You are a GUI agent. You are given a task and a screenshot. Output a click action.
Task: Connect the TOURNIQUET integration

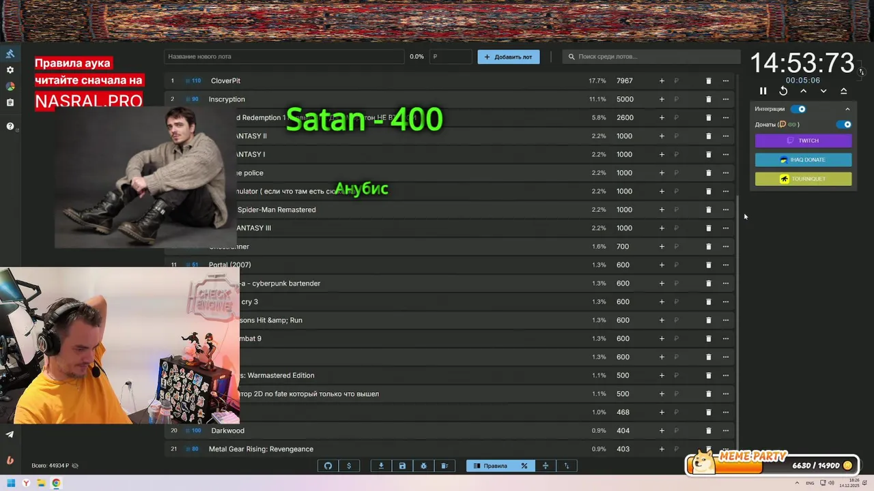click(803, 179)
